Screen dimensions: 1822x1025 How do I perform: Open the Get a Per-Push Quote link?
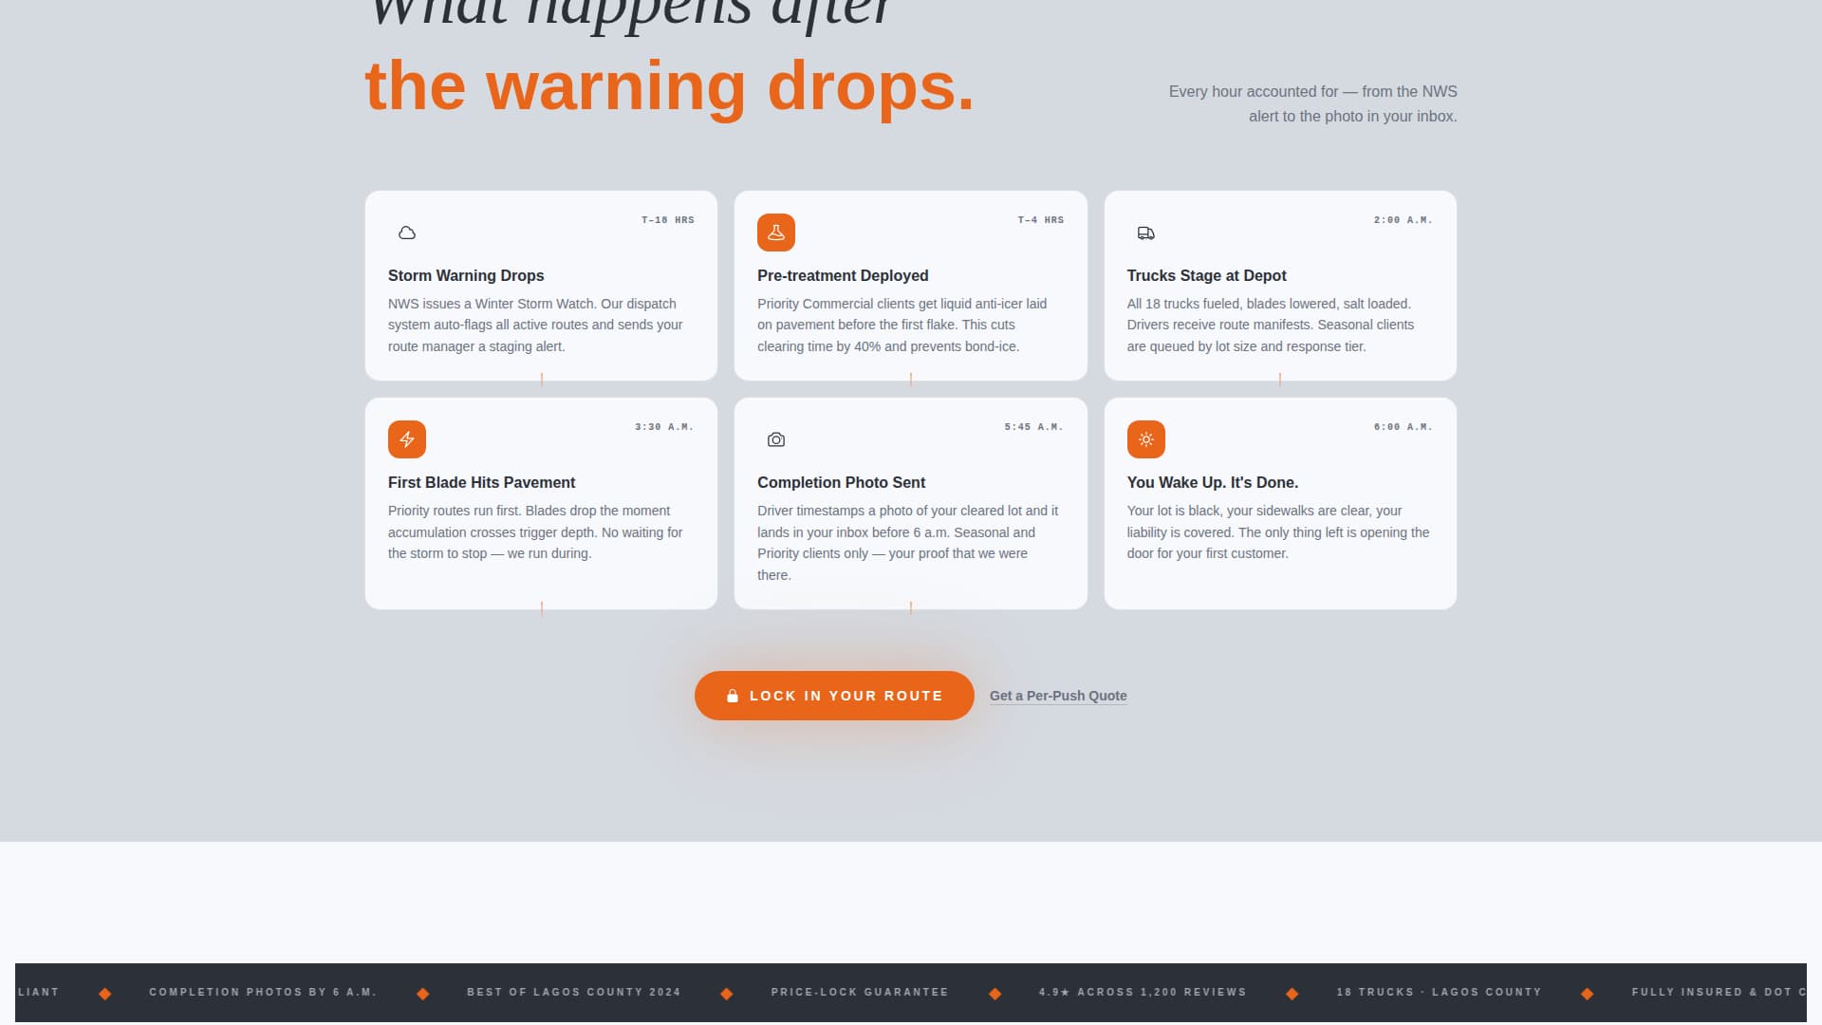click(x=1058, y=696)
